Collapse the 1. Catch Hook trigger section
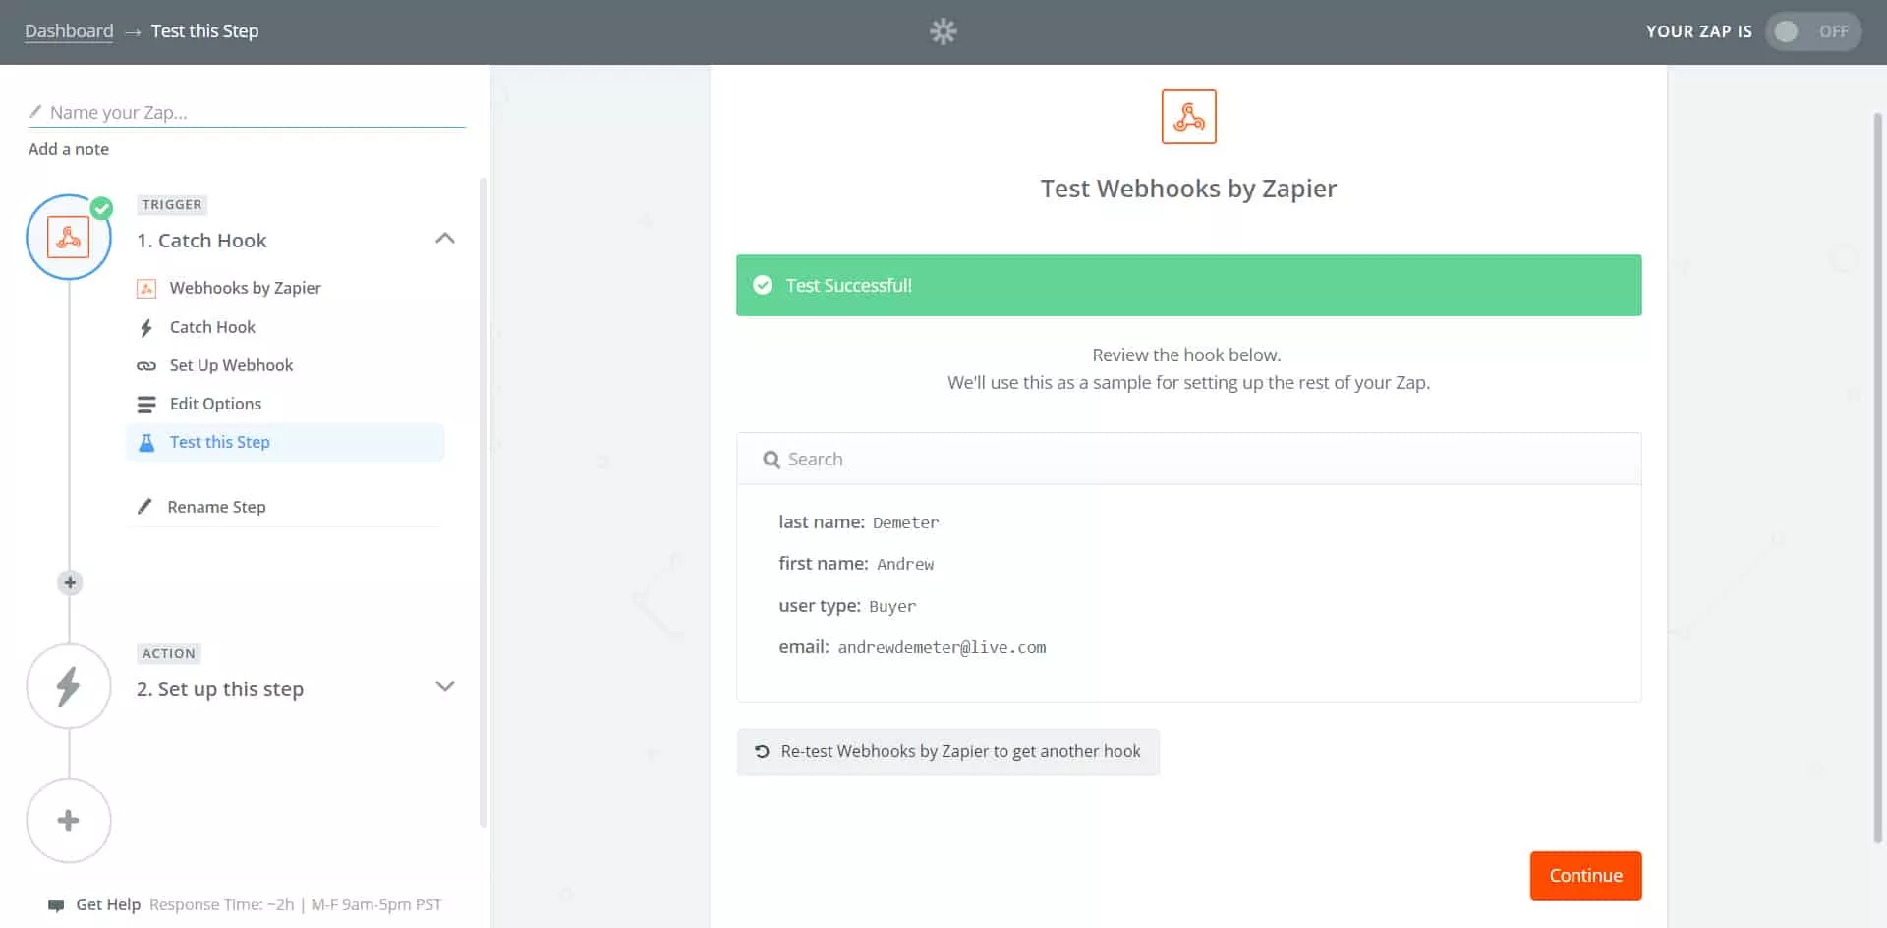 [x=445, y=239]
